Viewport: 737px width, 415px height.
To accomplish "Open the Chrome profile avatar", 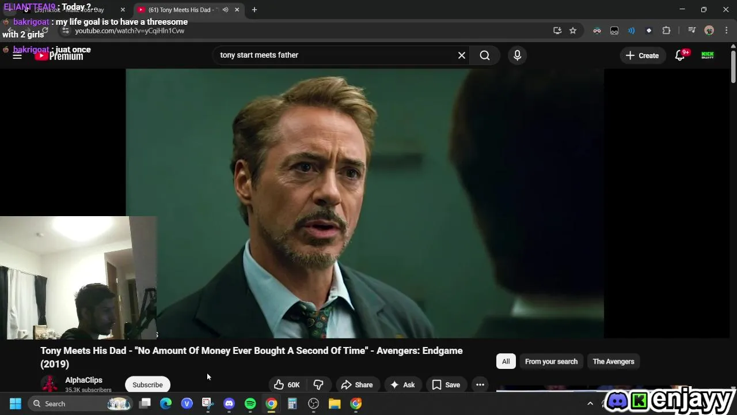I will [709, 31].
